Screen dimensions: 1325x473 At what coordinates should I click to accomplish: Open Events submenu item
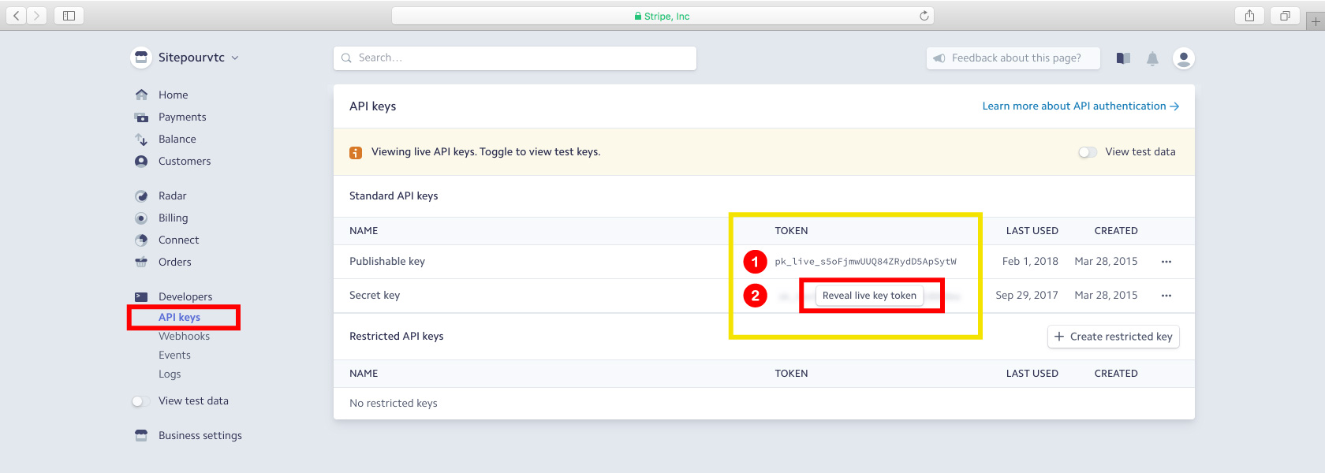click(x=174, y=356)
